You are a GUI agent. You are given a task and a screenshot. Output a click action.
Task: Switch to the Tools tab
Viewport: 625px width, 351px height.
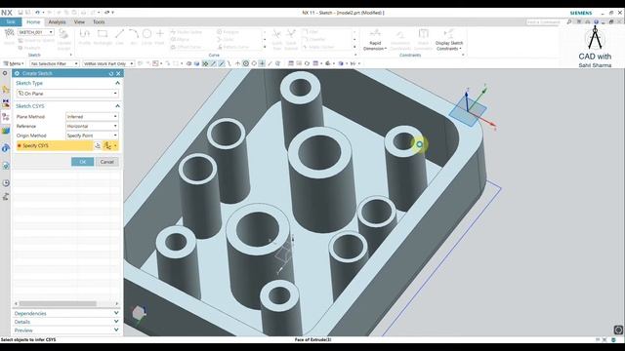click(99, 22)
